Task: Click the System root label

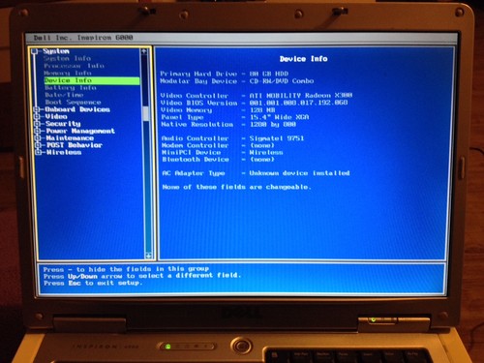Action: click(56, 51)
